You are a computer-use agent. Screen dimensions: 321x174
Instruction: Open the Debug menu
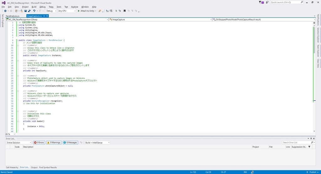point(42,7)
